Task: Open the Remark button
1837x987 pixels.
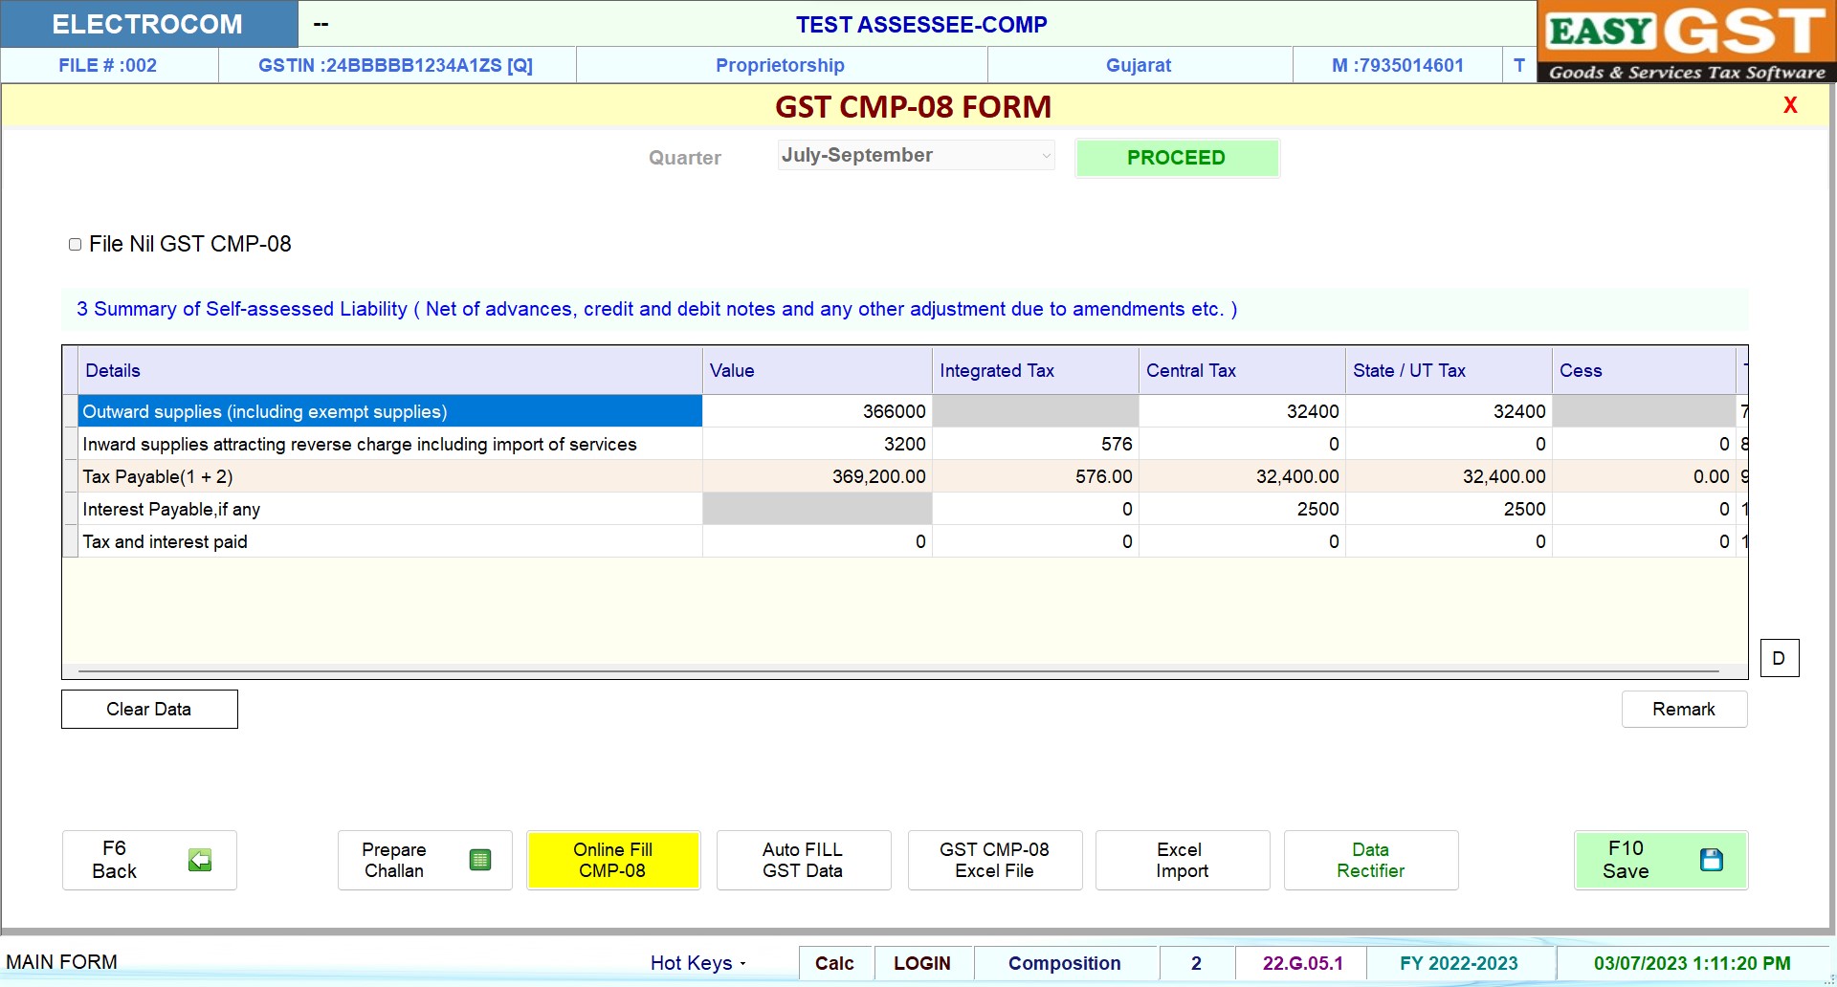Action: pos(1683,709)
